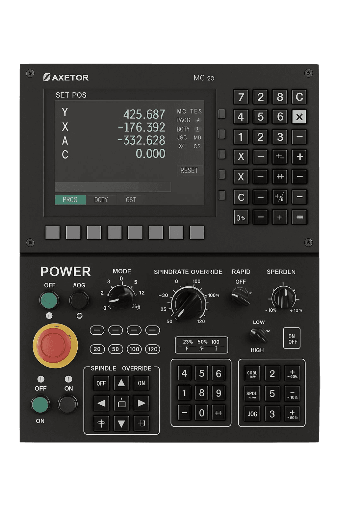
Task: Tap the COBL key
Action: (x=252, y=373)
